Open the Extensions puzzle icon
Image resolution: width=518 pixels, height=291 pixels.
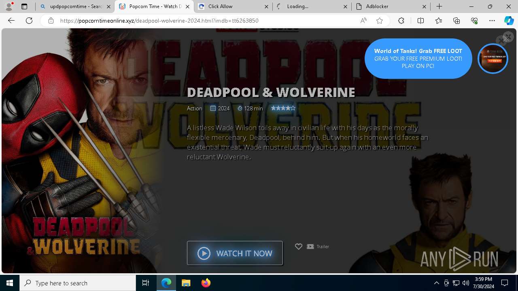401,21
